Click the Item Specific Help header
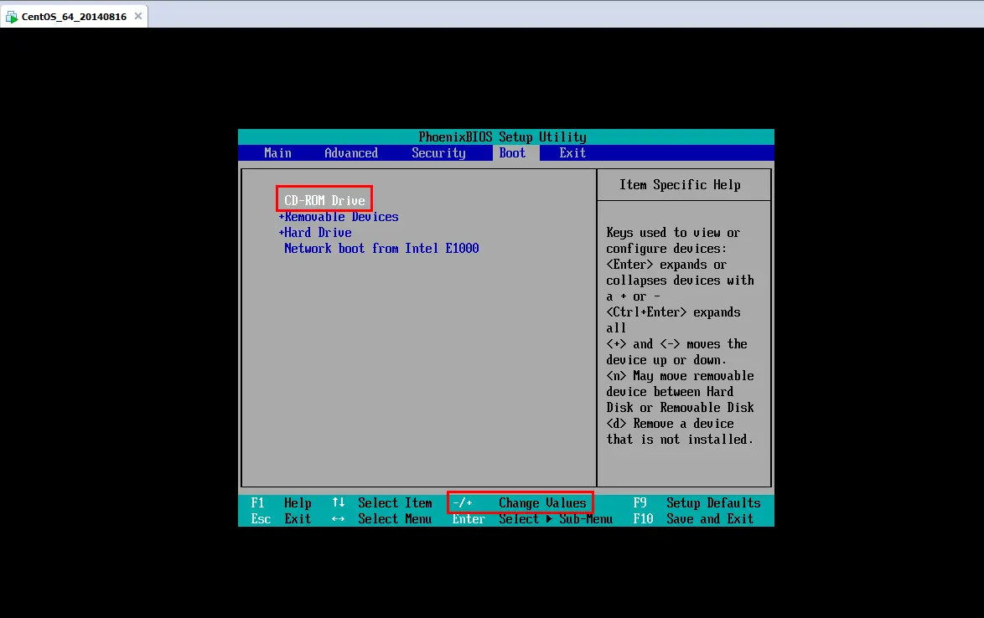The width and height of the screenshot is (984, 618). [x=680, y=185]
